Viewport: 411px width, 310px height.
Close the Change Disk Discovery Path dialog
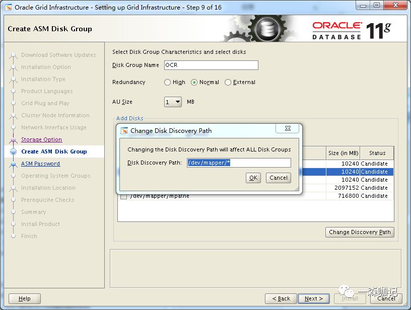pos(288,128)
